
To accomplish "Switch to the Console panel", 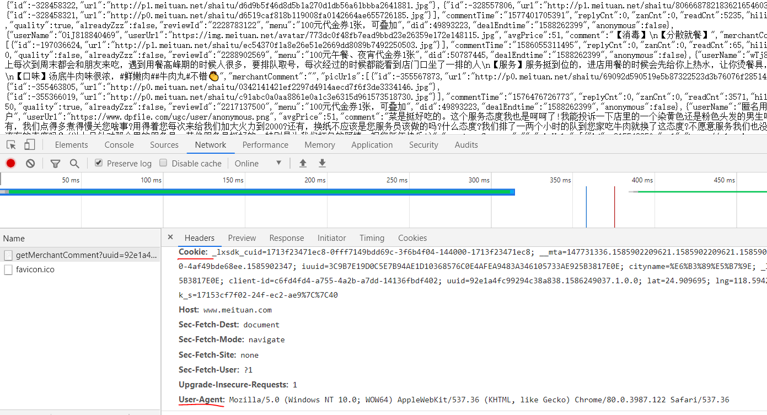I will coord(119,145).
